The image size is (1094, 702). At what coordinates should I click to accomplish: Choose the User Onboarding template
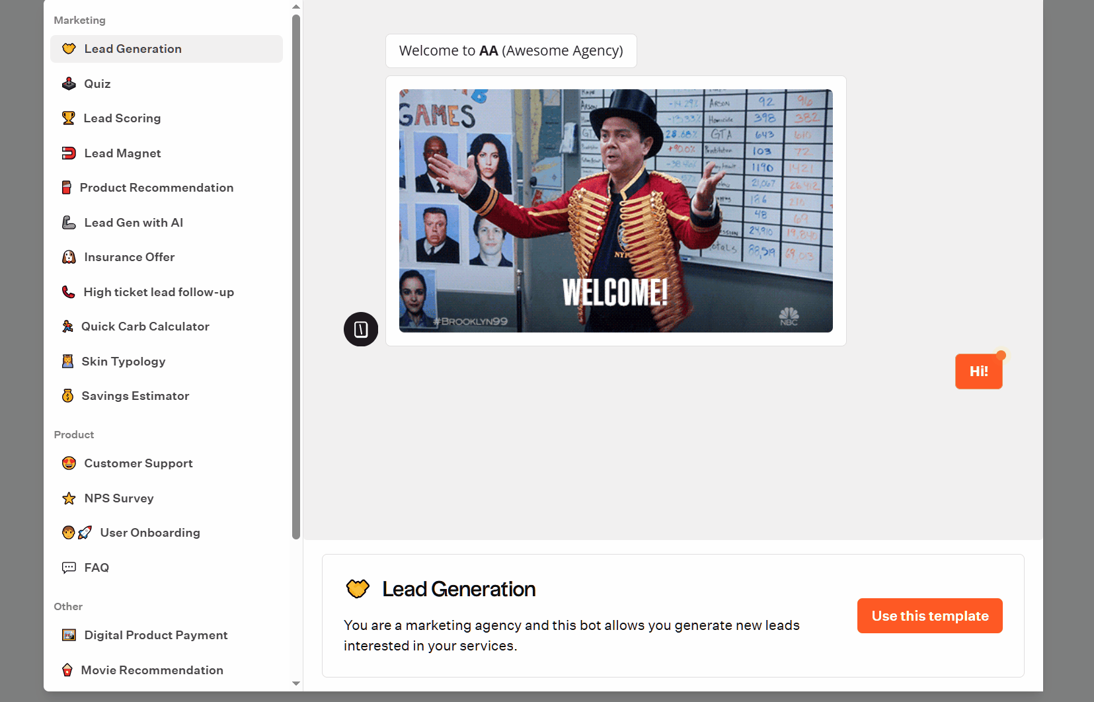167,533
